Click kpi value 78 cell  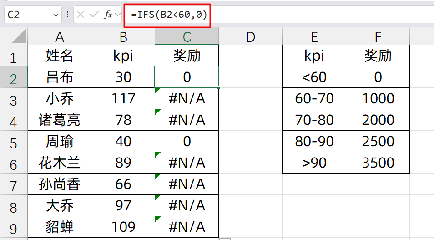click(123, 120)
